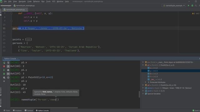Close the namedtuple_example.py editor tab
Viewport: 200px width, 112px height.
(27, 10)
